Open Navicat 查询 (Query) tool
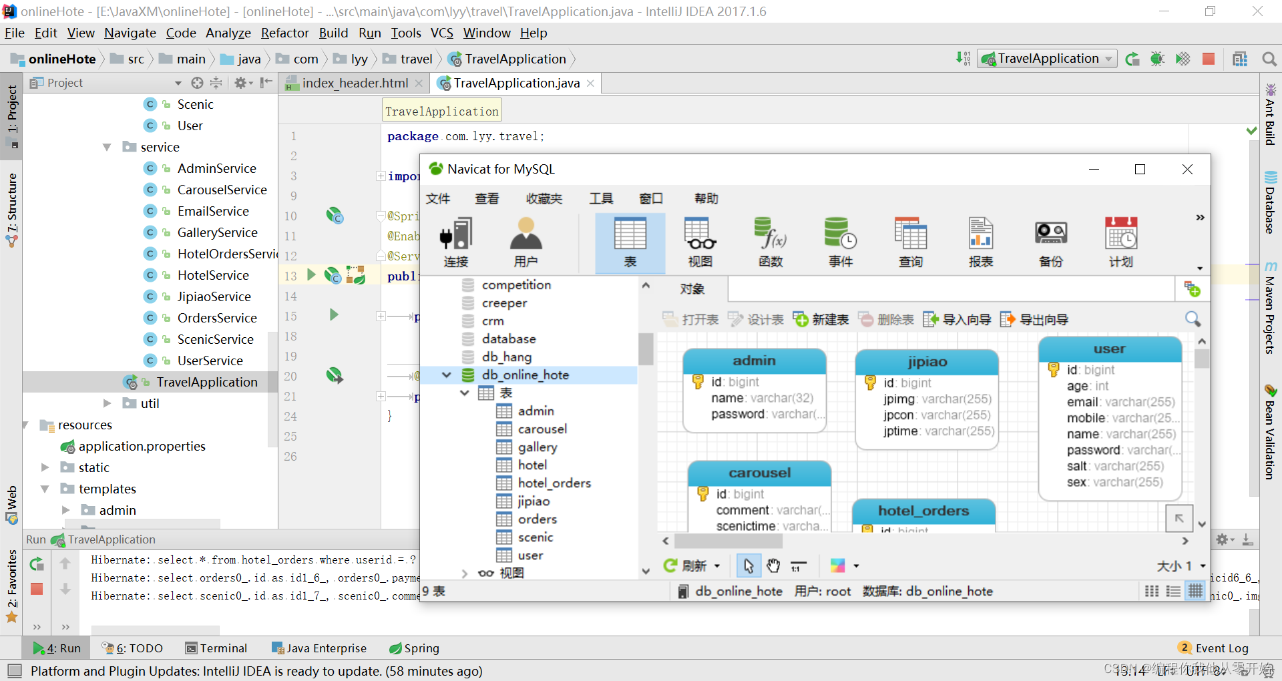The width and height of the screenshot is (1282, 681). point(911,242)
